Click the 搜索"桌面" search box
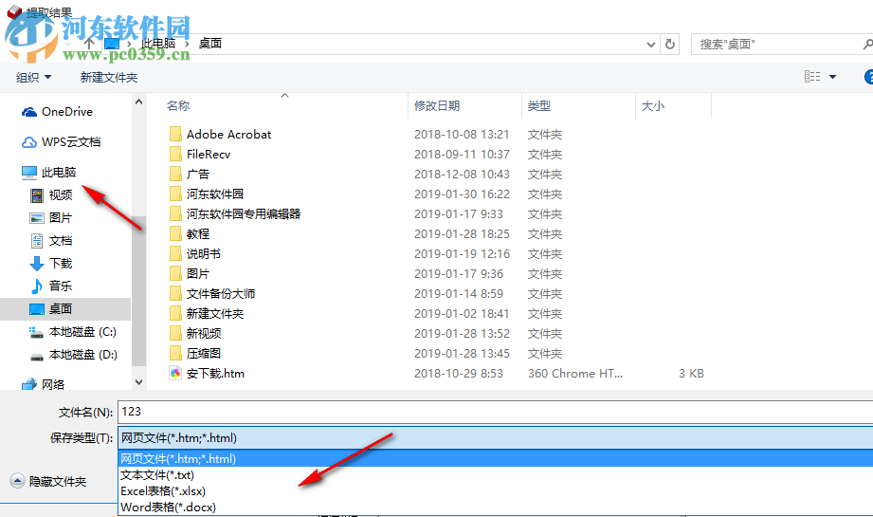Viewport: 873px width, 517px height. click(782, 44)
